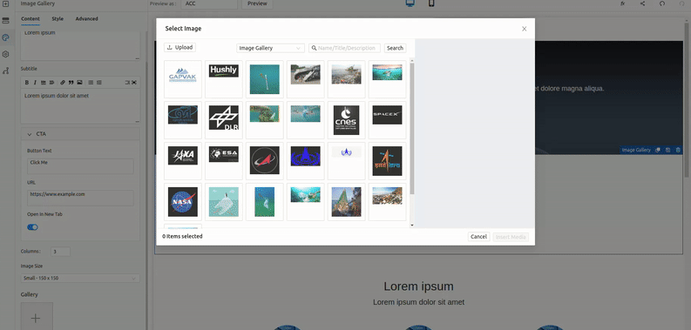Click the fx icon in top toolbar
The image size is (691, 330).
coord(623,3)
